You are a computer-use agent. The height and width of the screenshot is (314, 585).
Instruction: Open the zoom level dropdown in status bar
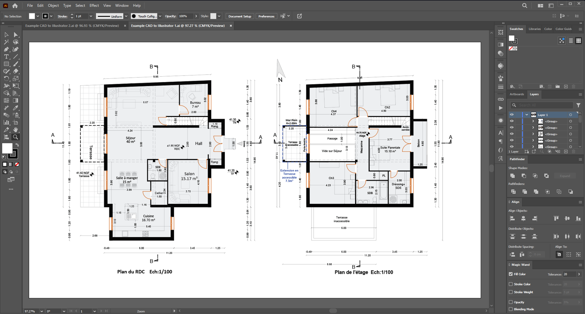coord(42,311)
